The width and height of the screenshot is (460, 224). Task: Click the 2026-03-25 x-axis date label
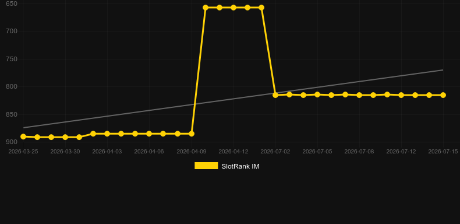click(23, 152)
